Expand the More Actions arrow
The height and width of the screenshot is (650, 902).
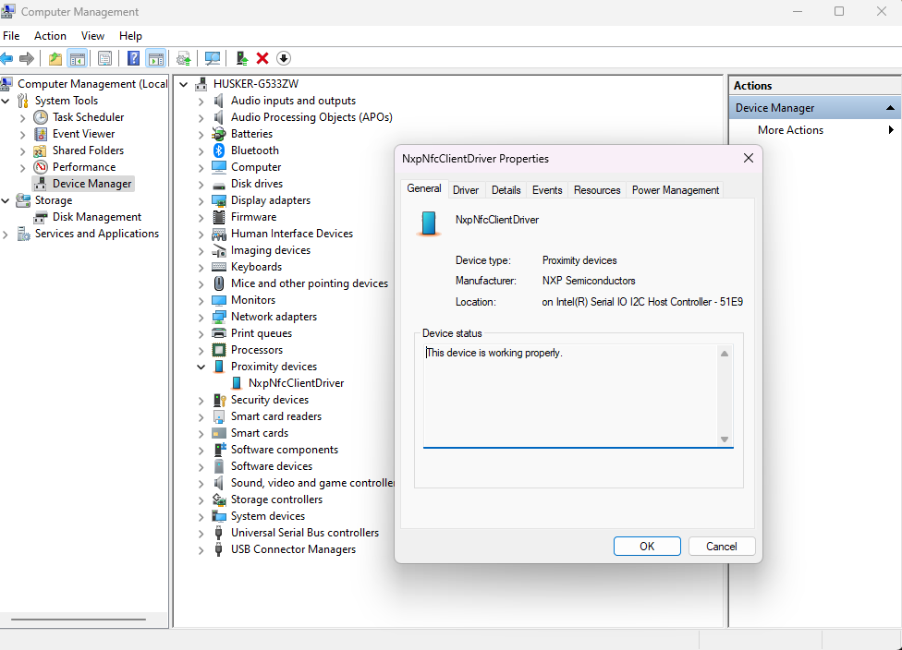[890, 129]
